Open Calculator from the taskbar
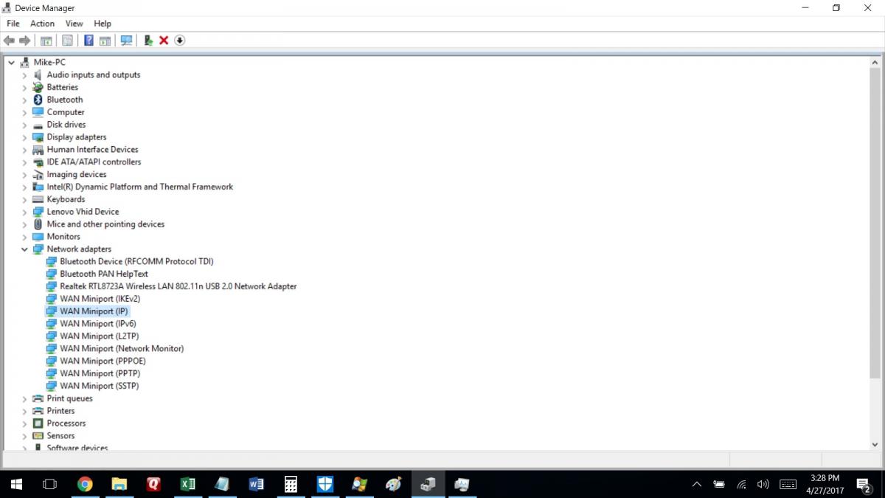Screen dimensions: 885x498 point(291,485)
